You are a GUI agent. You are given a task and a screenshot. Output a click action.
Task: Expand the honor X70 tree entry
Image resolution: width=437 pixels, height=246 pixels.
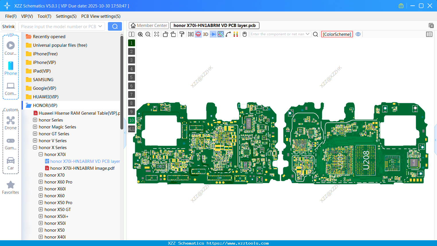pos(40,175)
